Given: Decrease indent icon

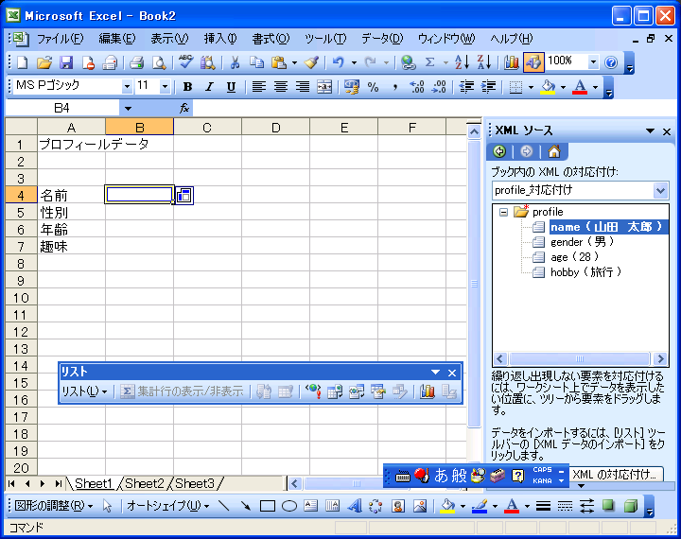Looking at the screenshot, I should [x=466, y=87].
